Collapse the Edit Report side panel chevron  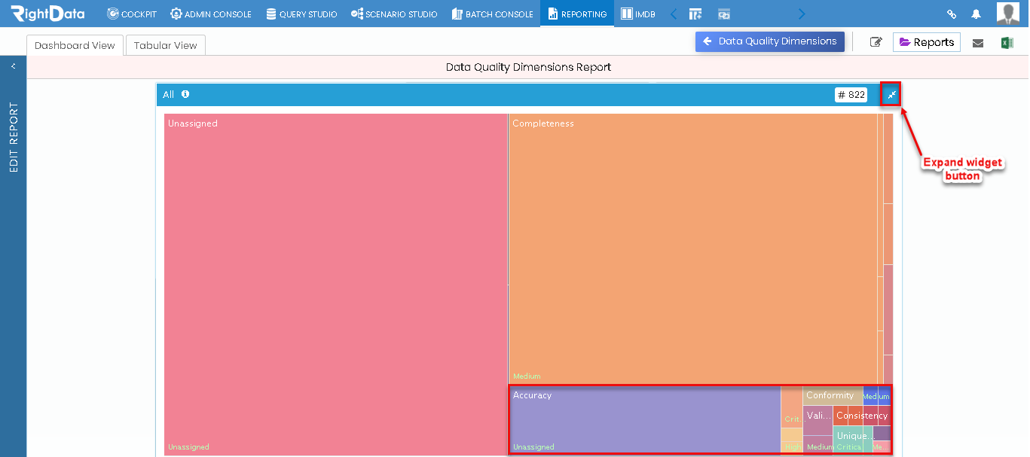[14, 66]
